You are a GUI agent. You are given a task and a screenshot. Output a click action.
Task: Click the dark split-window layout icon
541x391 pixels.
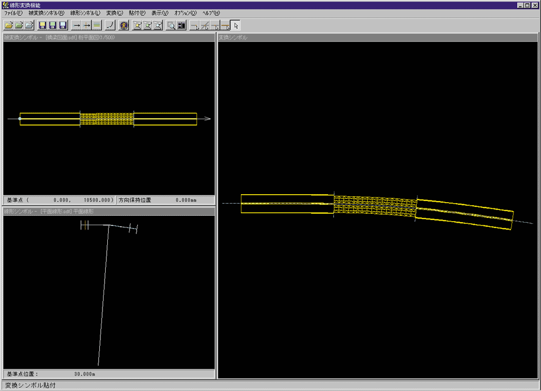coord(182,25)
